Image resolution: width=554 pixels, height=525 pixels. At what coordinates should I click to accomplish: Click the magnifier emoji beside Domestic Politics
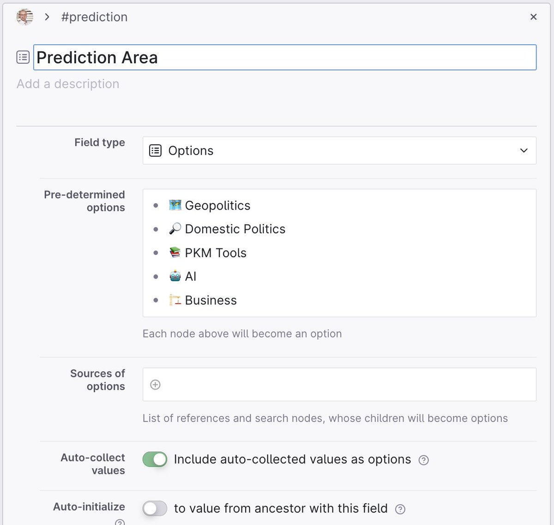coord(175,229)
